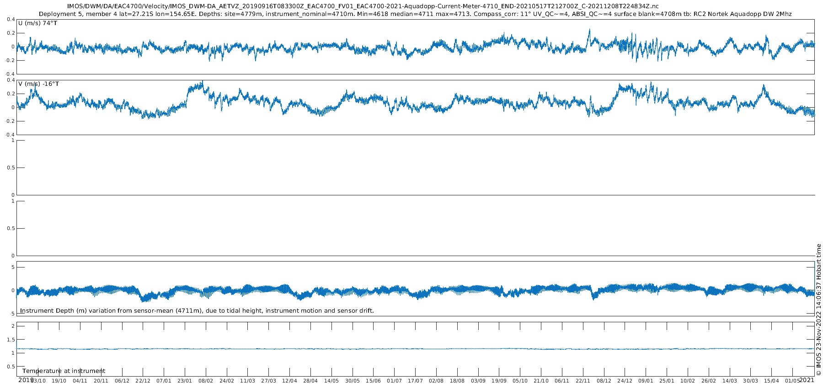Select the '28/04' date tick label
This screenshot has height=388, width=823.
click(x=310, y=381)
